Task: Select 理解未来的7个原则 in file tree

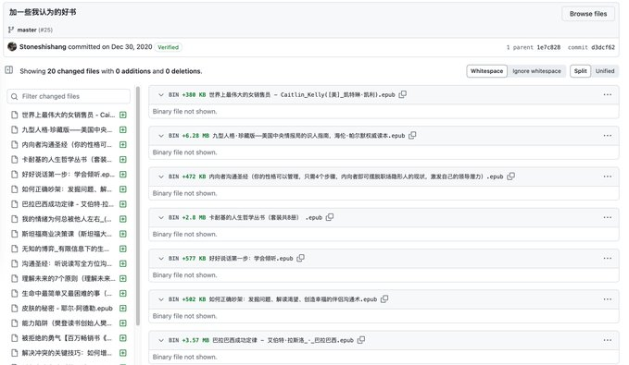Action: tap(69, 278)
